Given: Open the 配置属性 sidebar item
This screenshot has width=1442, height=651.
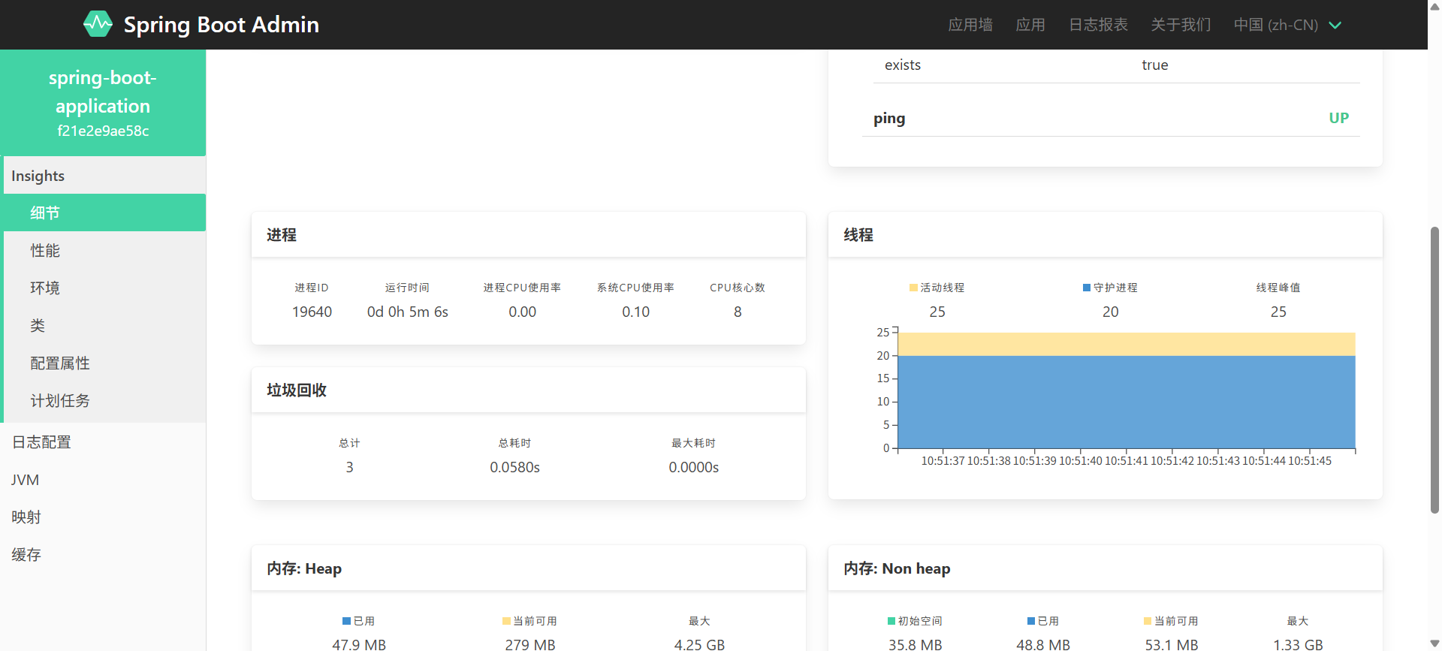Looking at the screenshot, I should [104, 363].
